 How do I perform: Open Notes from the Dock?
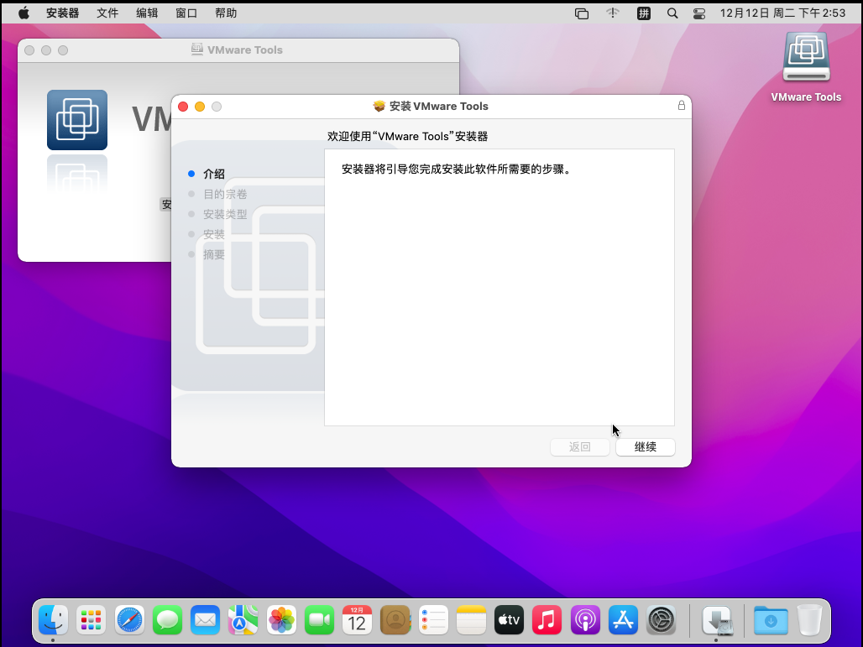(x=471, y=619)
